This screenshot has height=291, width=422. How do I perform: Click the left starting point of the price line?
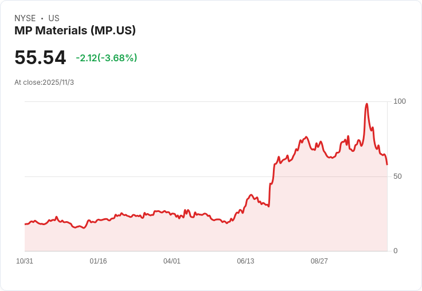tap(25, 224)
